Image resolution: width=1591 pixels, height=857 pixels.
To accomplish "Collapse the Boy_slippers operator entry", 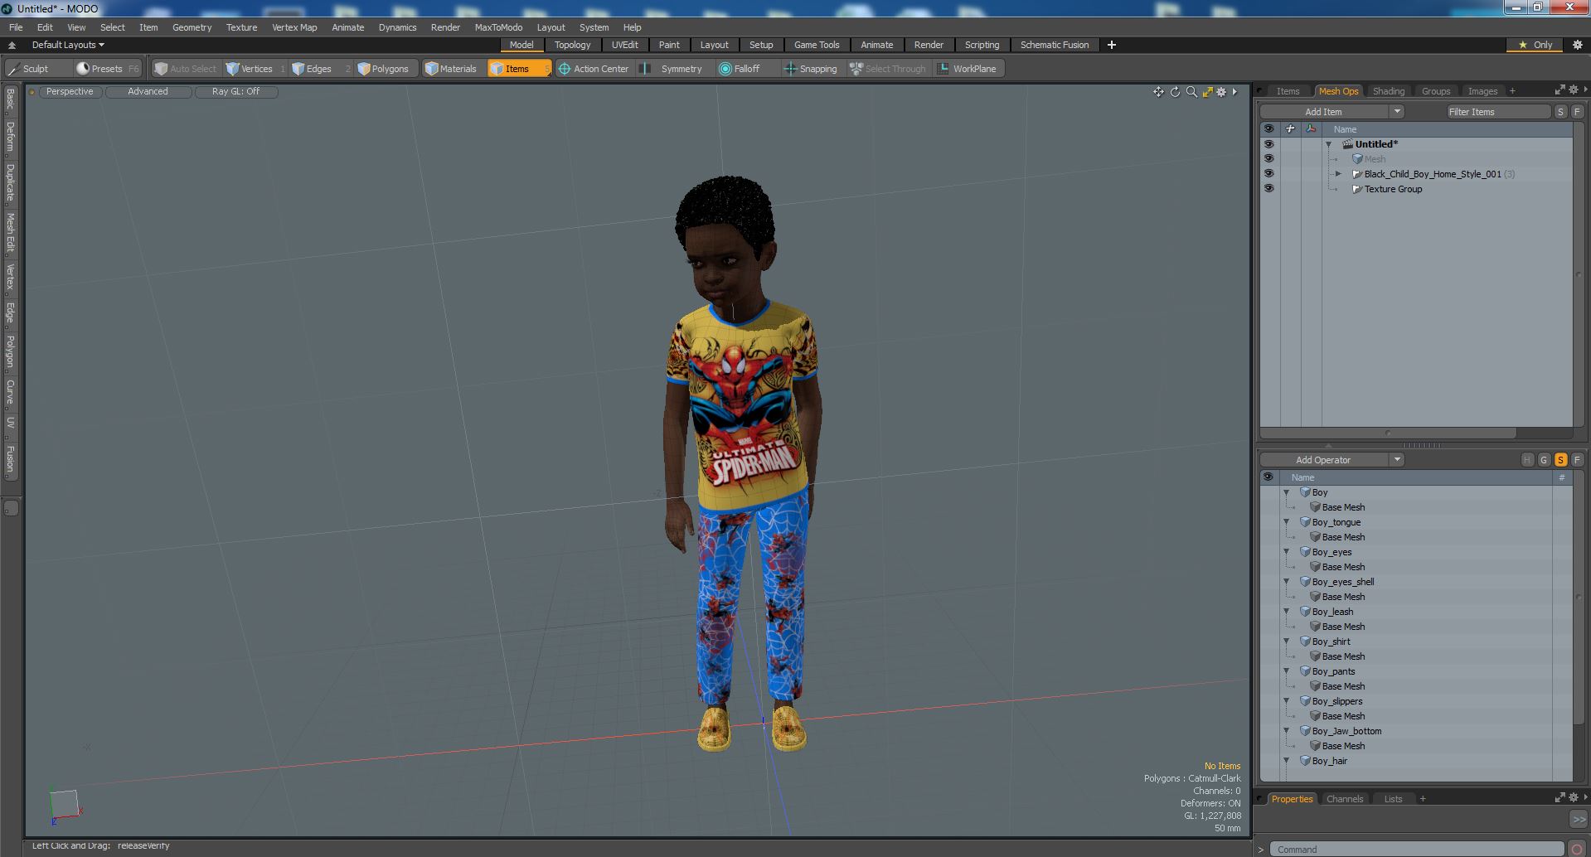I will point(1287,701).
